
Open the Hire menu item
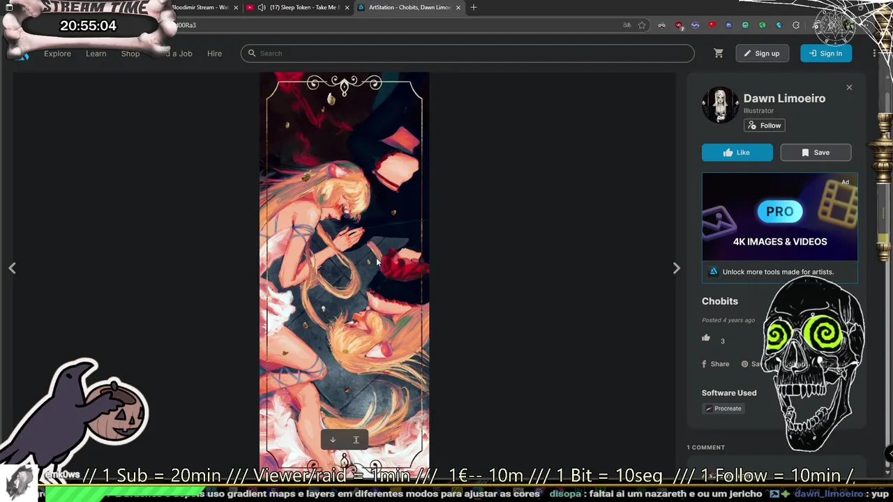click(x=214, y=53)
